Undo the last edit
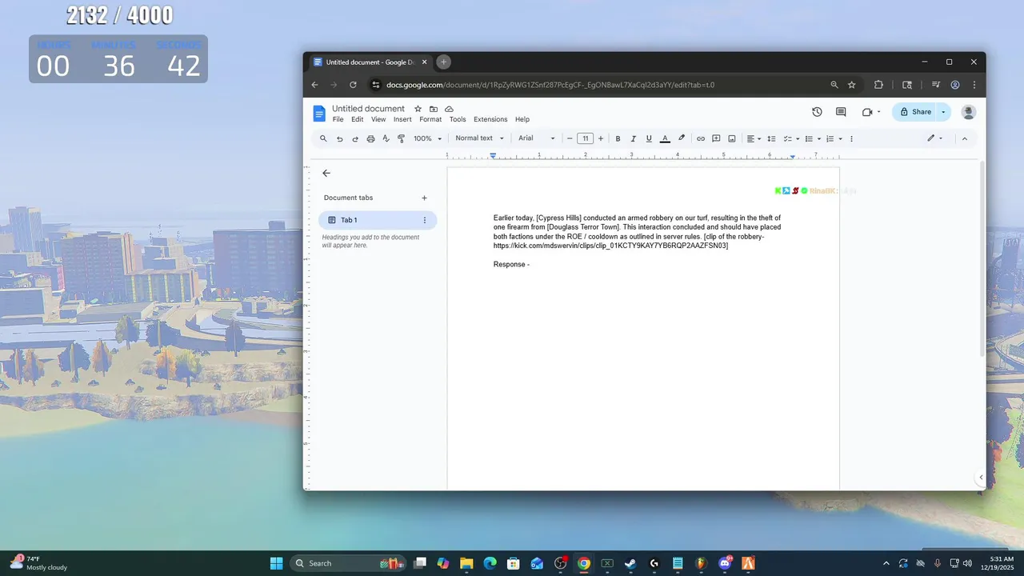1024x576 pixels. 339,138
